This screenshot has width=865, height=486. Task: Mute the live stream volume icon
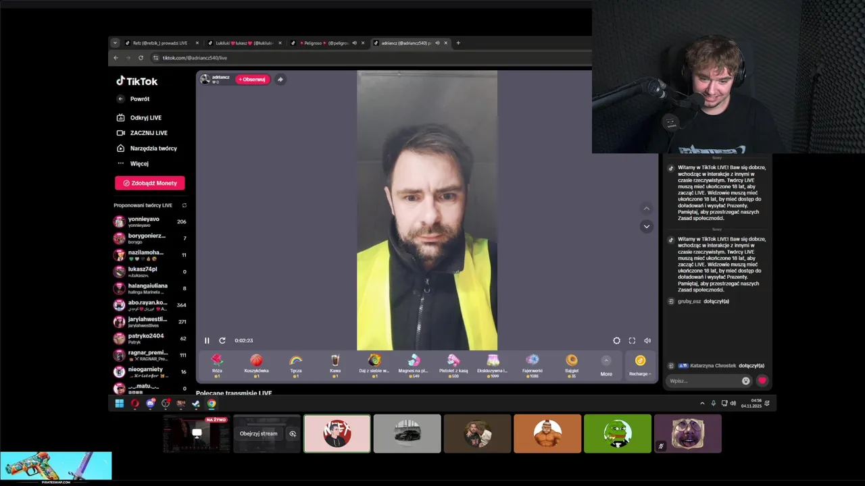click(647, 341)
